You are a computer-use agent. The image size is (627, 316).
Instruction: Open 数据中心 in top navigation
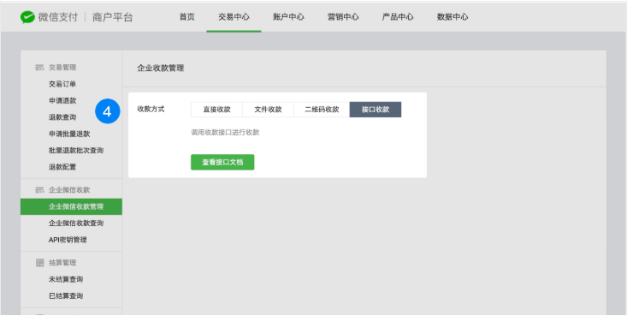453,17
